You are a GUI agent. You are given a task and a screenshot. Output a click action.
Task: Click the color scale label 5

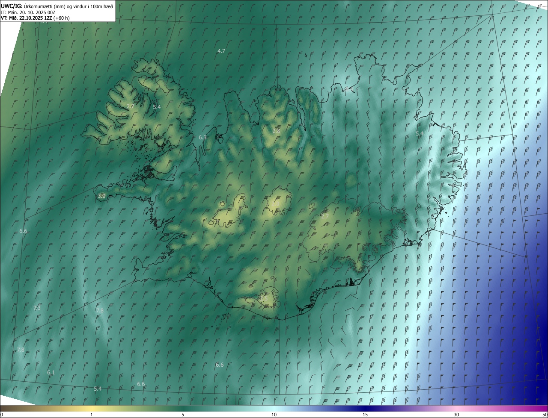pyautogui.click(x=183, y=415)
